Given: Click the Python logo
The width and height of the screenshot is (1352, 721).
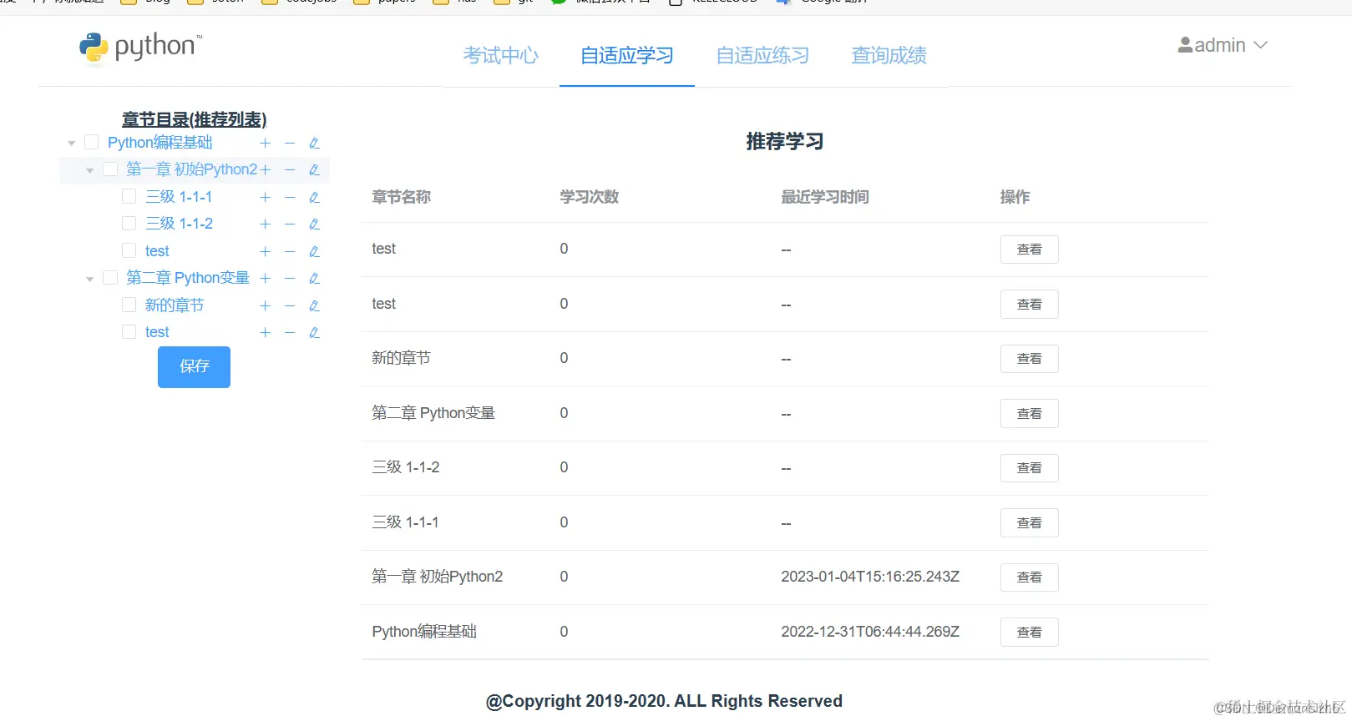Looking at the screenshot, I should (140, 48).
